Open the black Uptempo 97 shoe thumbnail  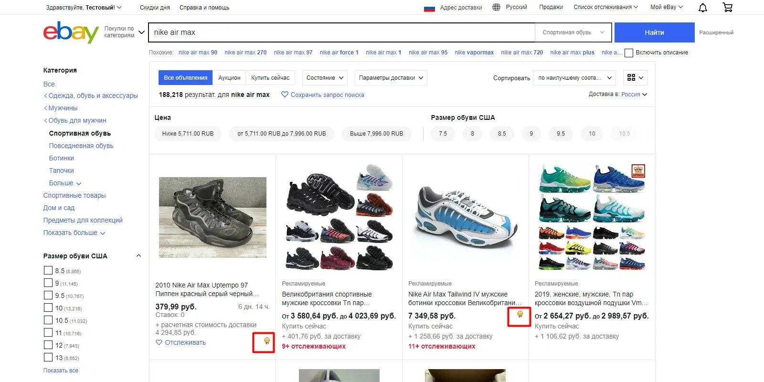[x=212, y=217]
